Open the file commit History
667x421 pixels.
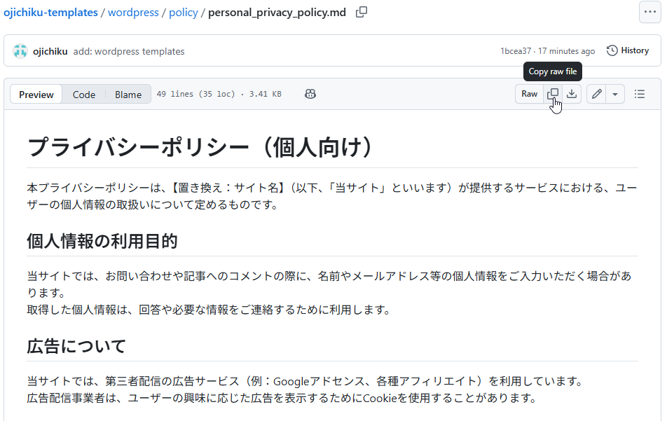[628, 50]
